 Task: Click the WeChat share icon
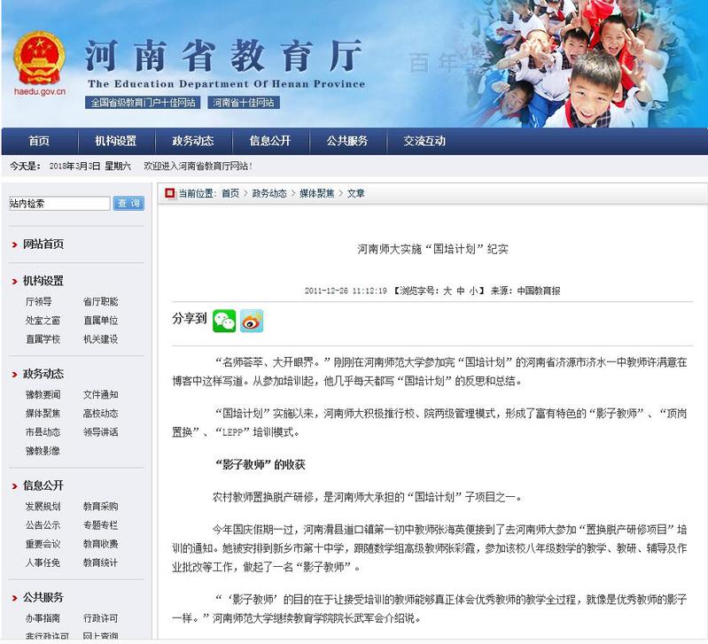[224, 321]
